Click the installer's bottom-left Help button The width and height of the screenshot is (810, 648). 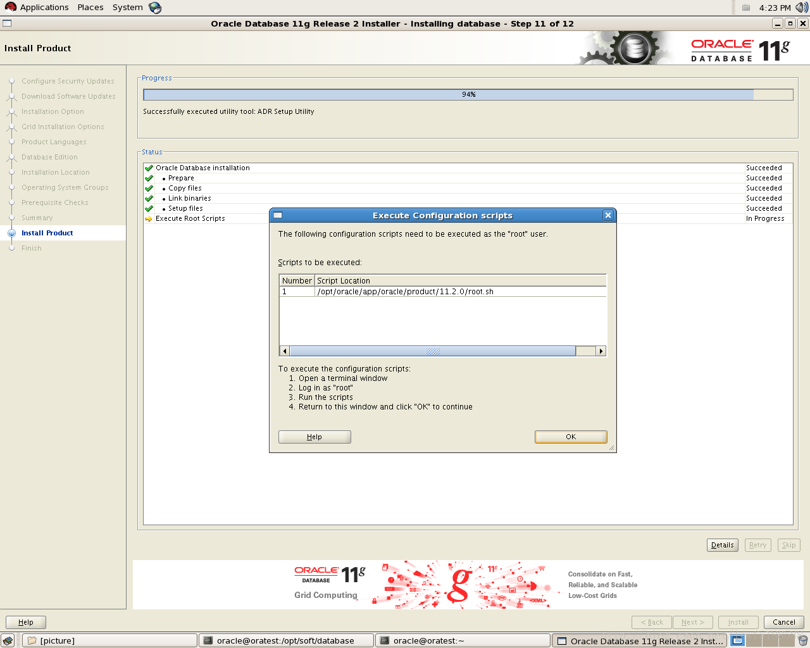click(26, 622)
